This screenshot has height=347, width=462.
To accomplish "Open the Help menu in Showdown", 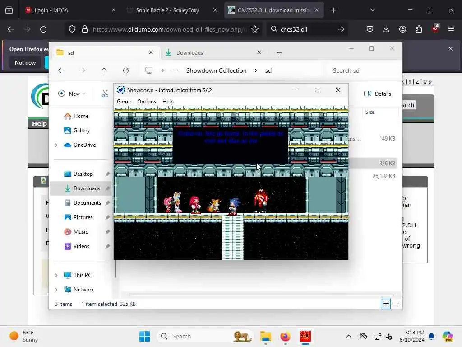I will point(168,102).
